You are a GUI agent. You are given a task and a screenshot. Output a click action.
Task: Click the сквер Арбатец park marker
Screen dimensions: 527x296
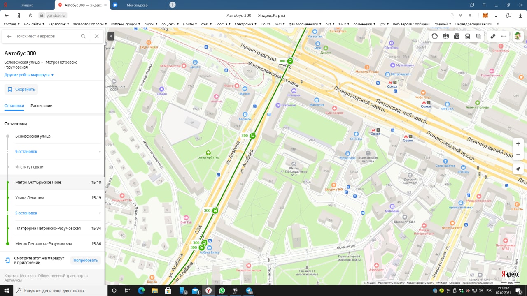tap(208, 153)
